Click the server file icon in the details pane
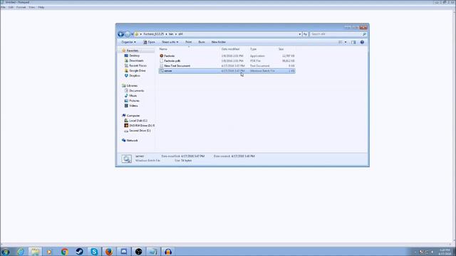Viewport: 456px width, 256px height. pyautogui.click(x=127, y=159)
